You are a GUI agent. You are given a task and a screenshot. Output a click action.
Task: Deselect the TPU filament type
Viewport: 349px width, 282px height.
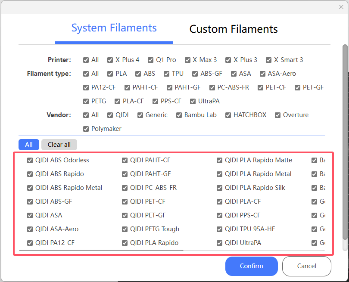(x=166, y=74)
